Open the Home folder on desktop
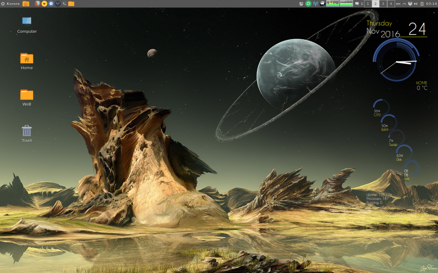Screen dimensions: 438x273 click(x=27, y=62)
